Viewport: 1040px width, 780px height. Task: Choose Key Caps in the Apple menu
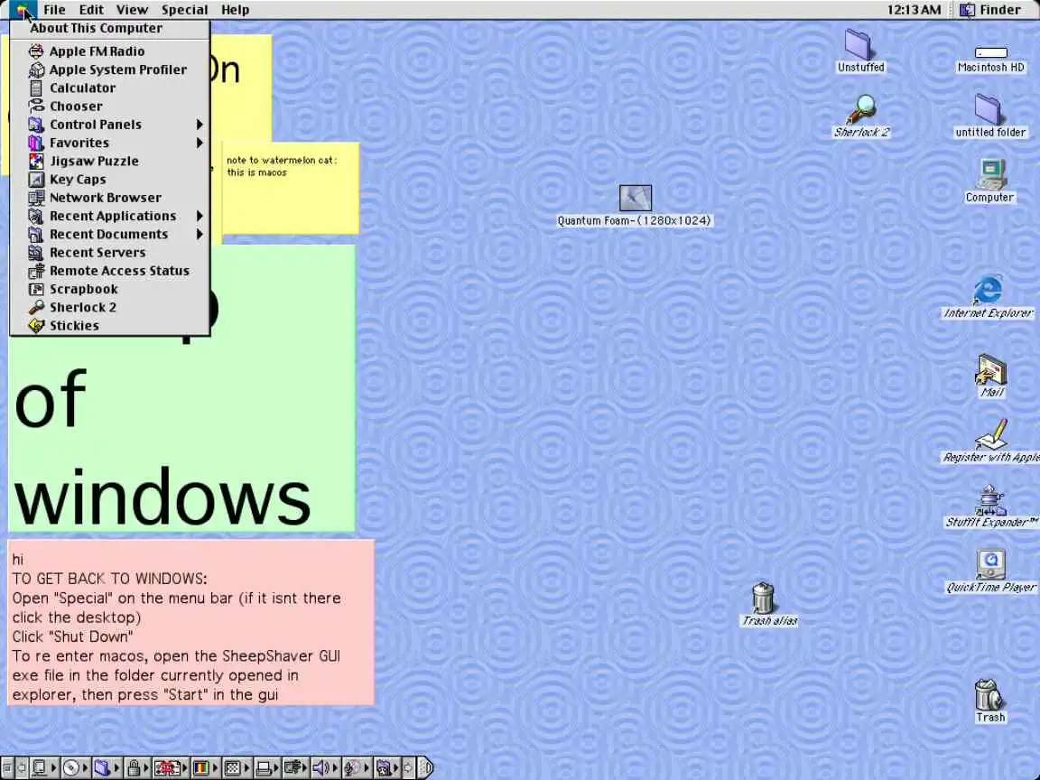109,179
